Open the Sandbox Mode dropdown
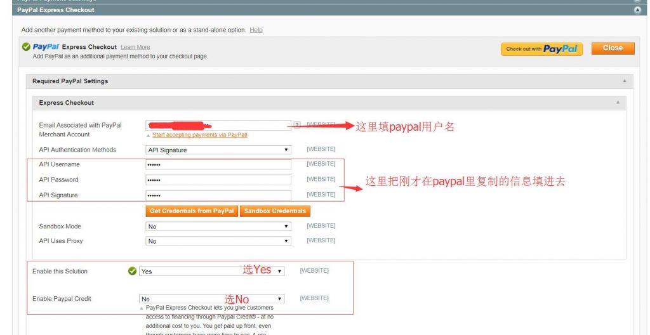 point(218,227)
